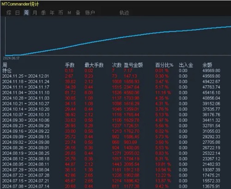Click balance value 23267.12
The width and height of the screenshot is (231, 189).
click(211, 159)
